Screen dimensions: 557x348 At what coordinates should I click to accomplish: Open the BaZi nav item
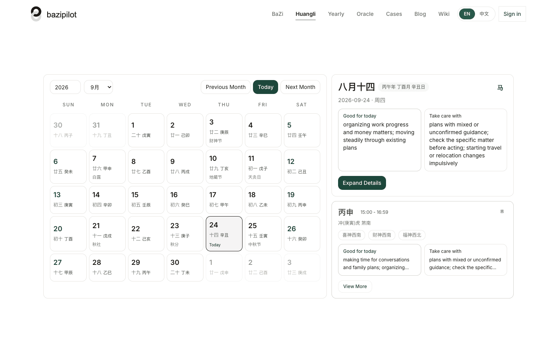coord(277,14)
